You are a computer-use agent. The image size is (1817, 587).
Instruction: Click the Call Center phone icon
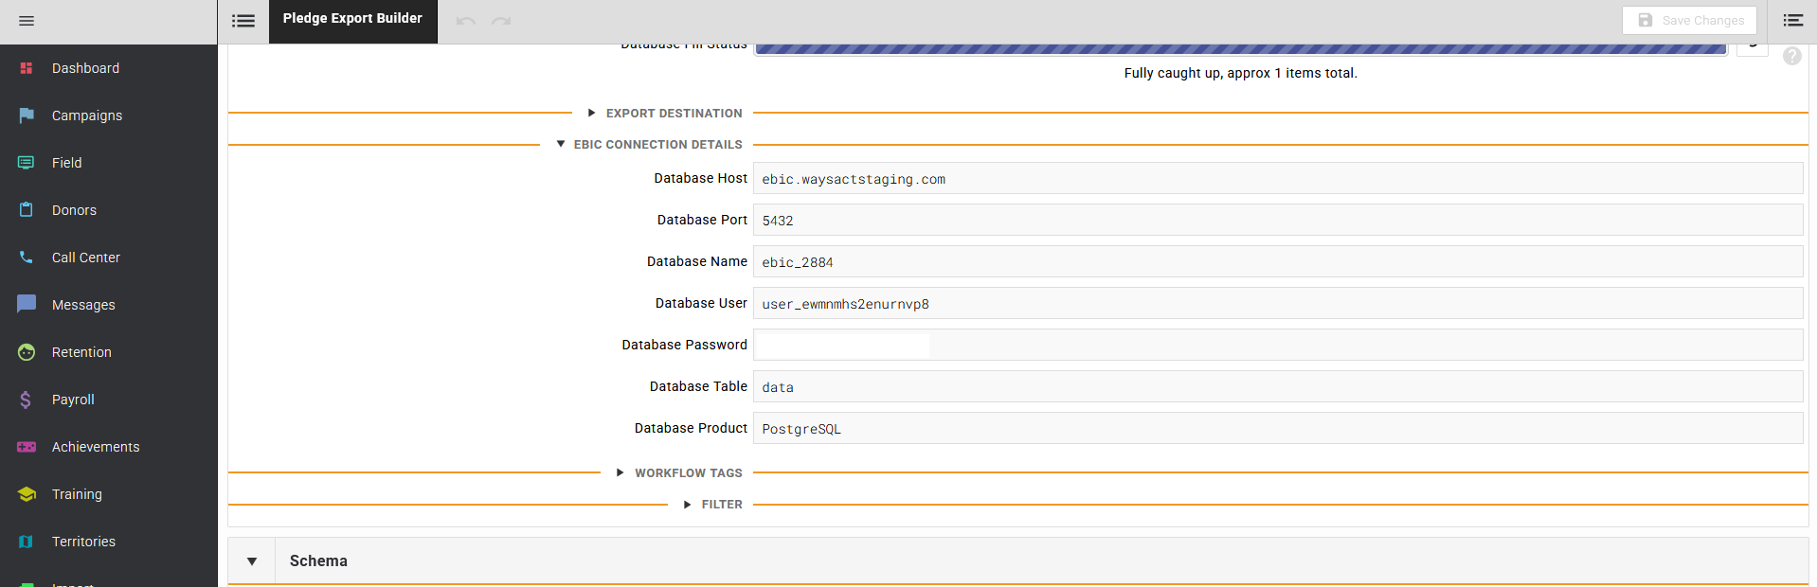(x=26, y=258)
